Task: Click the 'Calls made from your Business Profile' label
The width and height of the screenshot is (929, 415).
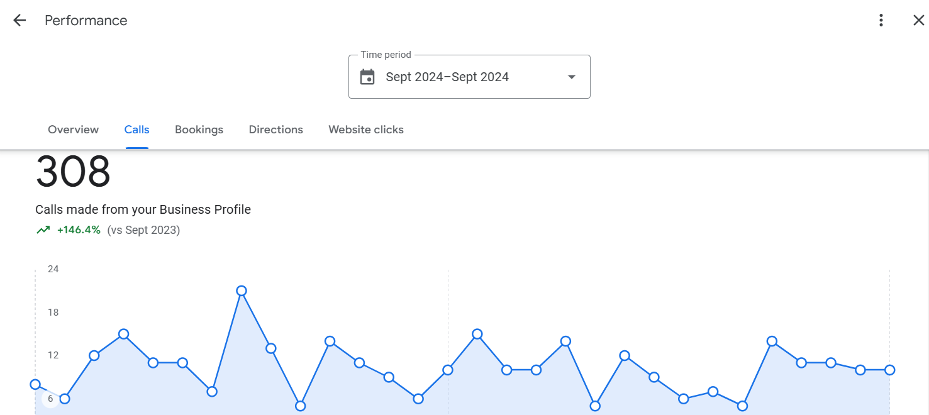Action: (143, 209)
